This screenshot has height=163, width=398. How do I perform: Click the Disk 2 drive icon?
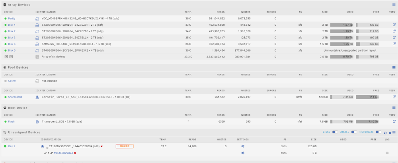click(37, 31)
